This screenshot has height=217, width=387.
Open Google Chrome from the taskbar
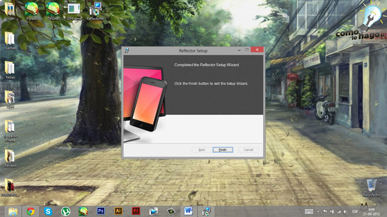click(31, 212)
